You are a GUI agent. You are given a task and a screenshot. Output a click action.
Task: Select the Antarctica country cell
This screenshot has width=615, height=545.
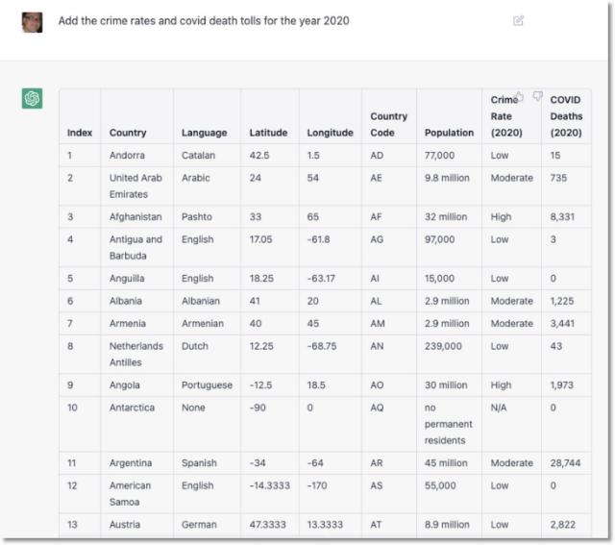(133, 408)
